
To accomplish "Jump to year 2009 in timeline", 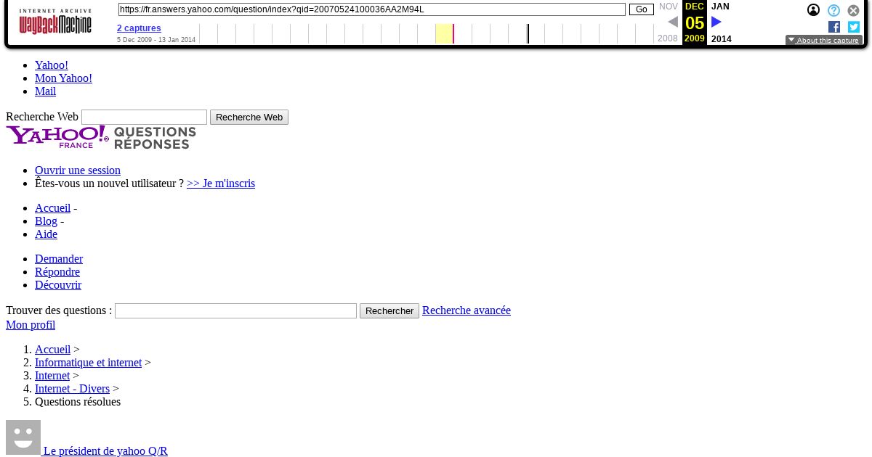I will (x=695, y=38).
